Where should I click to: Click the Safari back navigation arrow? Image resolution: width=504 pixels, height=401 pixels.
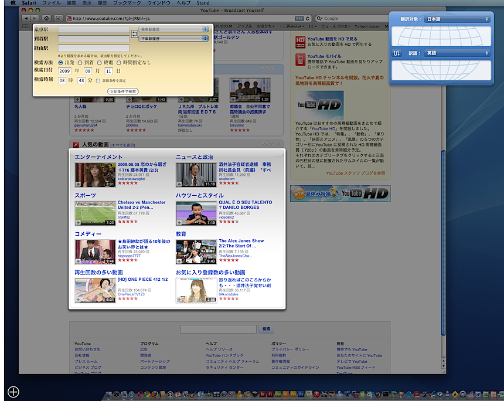pos(26,18)
